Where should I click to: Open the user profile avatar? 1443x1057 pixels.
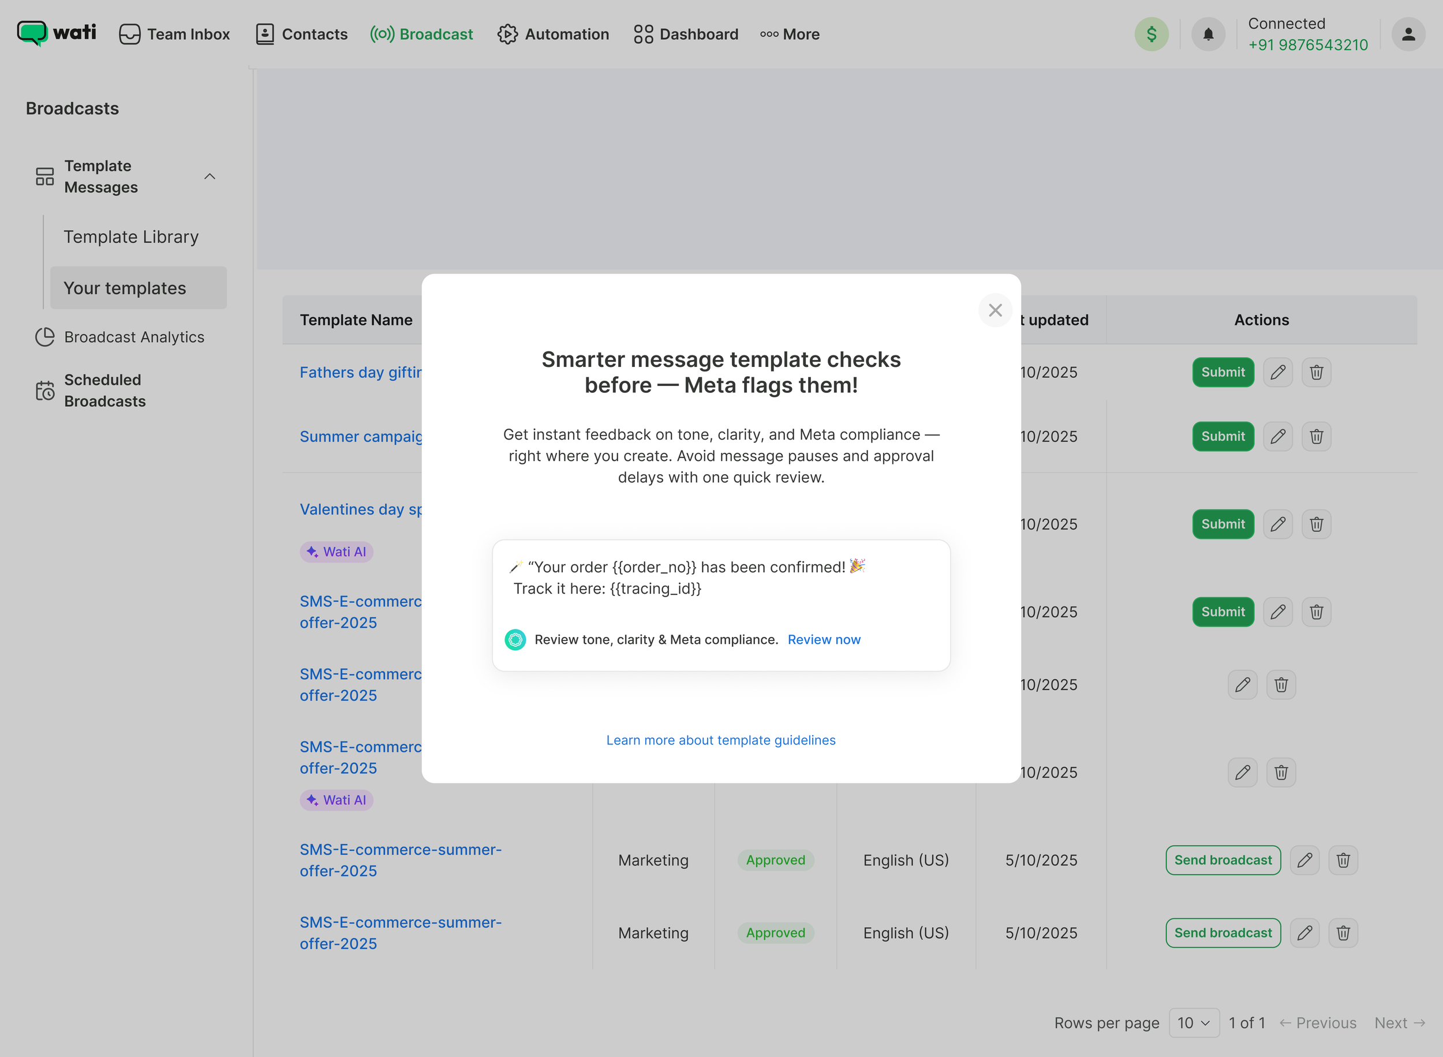[x=1408, y=34]
